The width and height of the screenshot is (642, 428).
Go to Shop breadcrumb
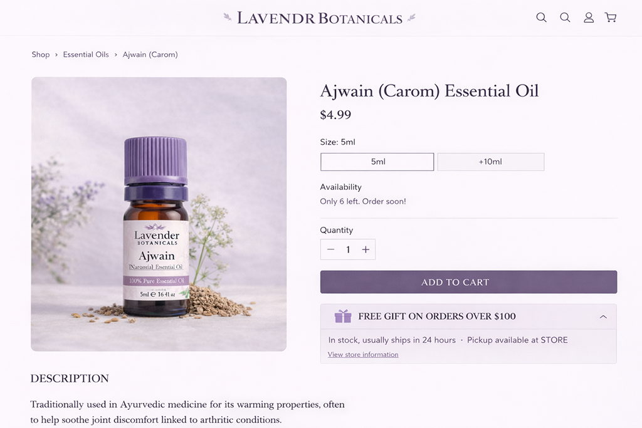point(41,55)
